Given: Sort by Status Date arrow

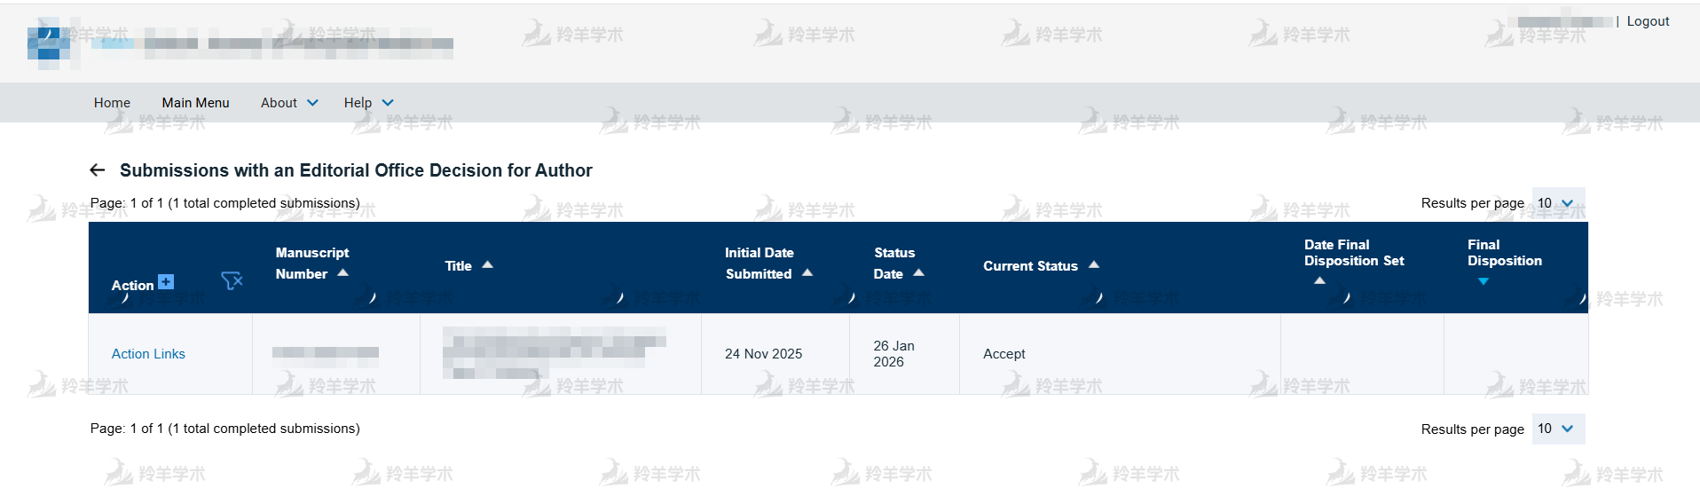Looking at the screenshot, I should (x=918, y=273).
